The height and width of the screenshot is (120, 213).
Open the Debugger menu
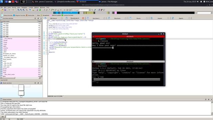24,7
